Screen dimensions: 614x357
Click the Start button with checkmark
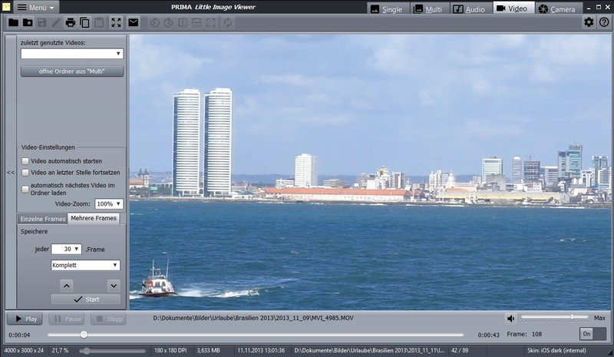tap(86, 299)
